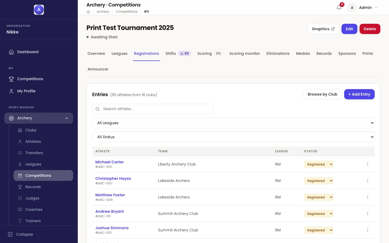Switch to the Leagues tab

tap(119, 53)
